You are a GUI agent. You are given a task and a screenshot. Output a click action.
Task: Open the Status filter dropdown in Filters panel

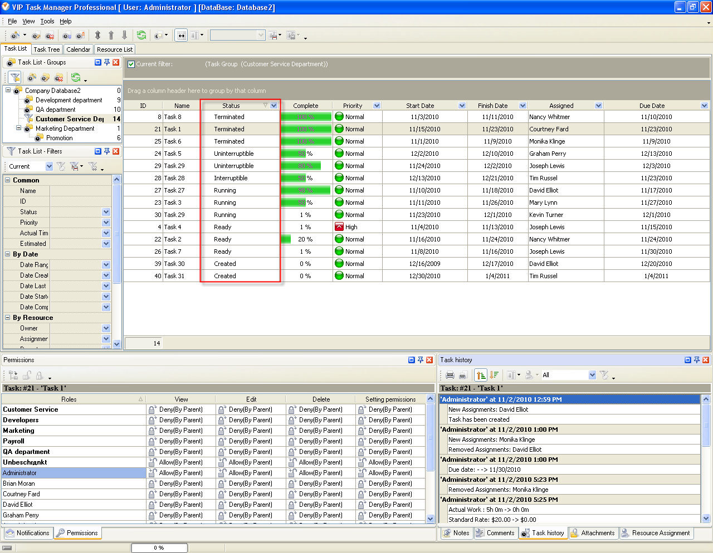[106, 212]
